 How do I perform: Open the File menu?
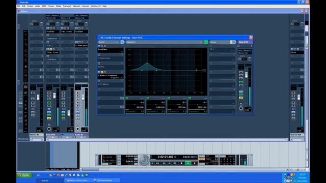19,6
